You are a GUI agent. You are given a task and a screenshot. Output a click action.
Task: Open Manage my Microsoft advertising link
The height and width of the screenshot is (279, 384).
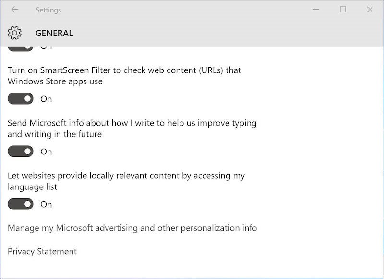pyautogui.click(x=132, y=228)
